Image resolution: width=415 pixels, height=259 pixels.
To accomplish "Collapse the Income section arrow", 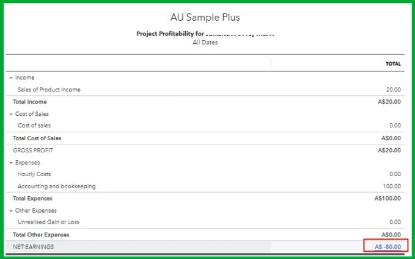I will 11,78.
